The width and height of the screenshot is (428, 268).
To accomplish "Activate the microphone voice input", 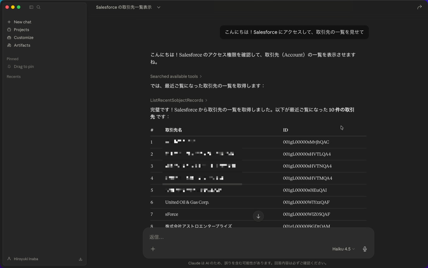I will 365,249.
